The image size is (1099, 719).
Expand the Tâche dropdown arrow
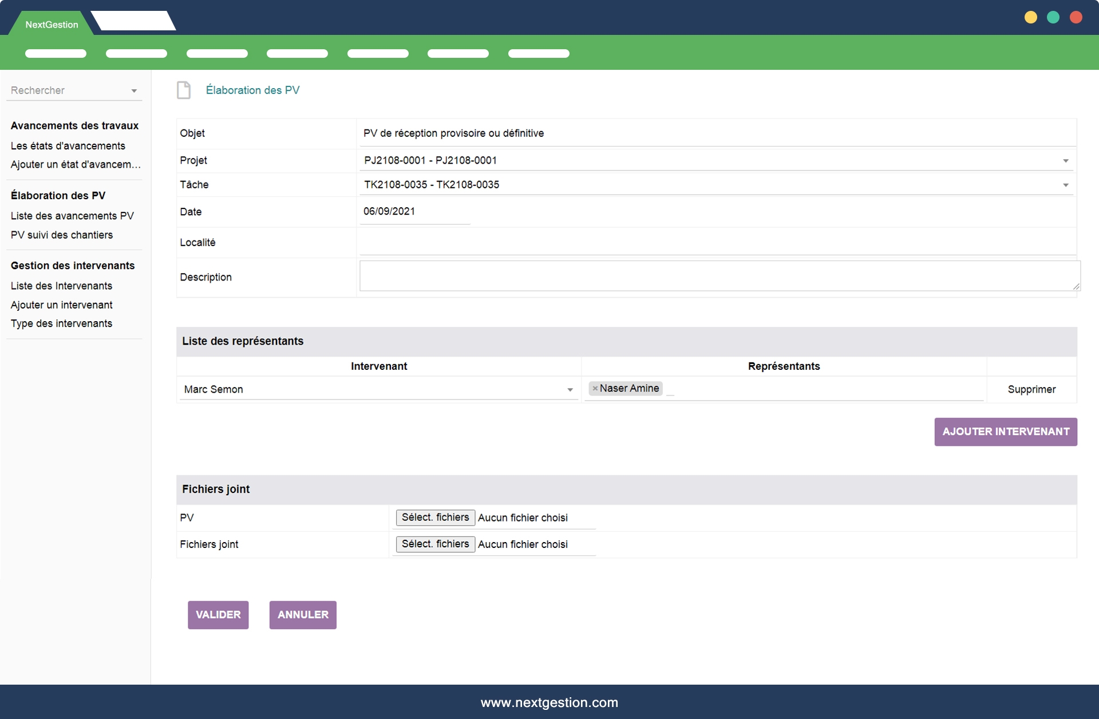pyautogui.click(x=1065, y=185)
